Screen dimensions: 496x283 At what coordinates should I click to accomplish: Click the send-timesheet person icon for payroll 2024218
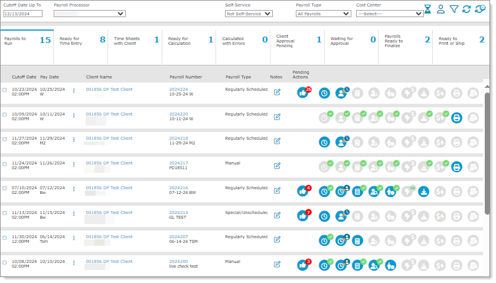(341, 142)
